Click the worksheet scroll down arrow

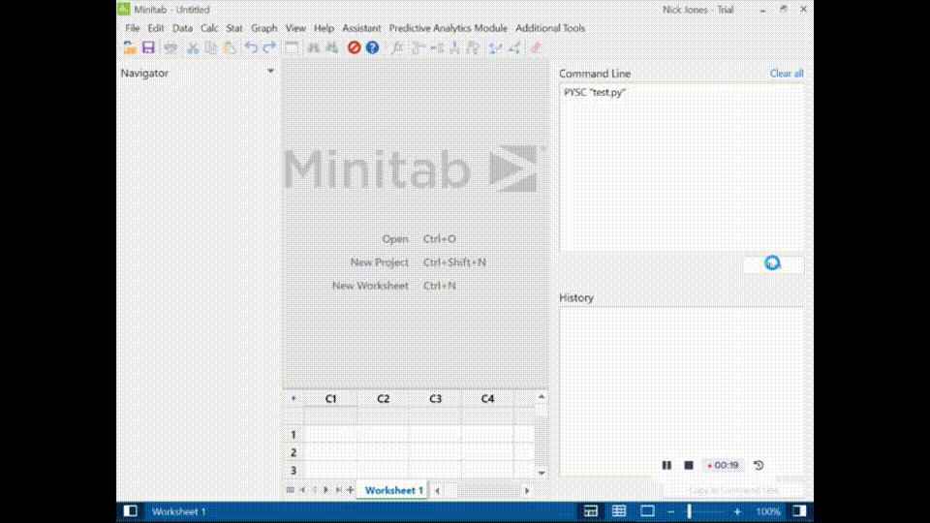[542, 474]
